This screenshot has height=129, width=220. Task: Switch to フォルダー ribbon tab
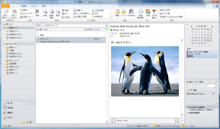34,6
